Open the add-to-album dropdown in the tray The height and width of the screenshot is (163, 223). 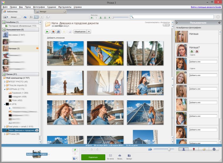[75, 158]
